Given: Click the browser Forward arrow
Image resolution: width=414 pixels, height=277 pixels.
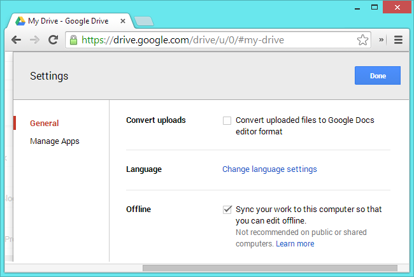Looking at the screenshot, I should 34,39.
